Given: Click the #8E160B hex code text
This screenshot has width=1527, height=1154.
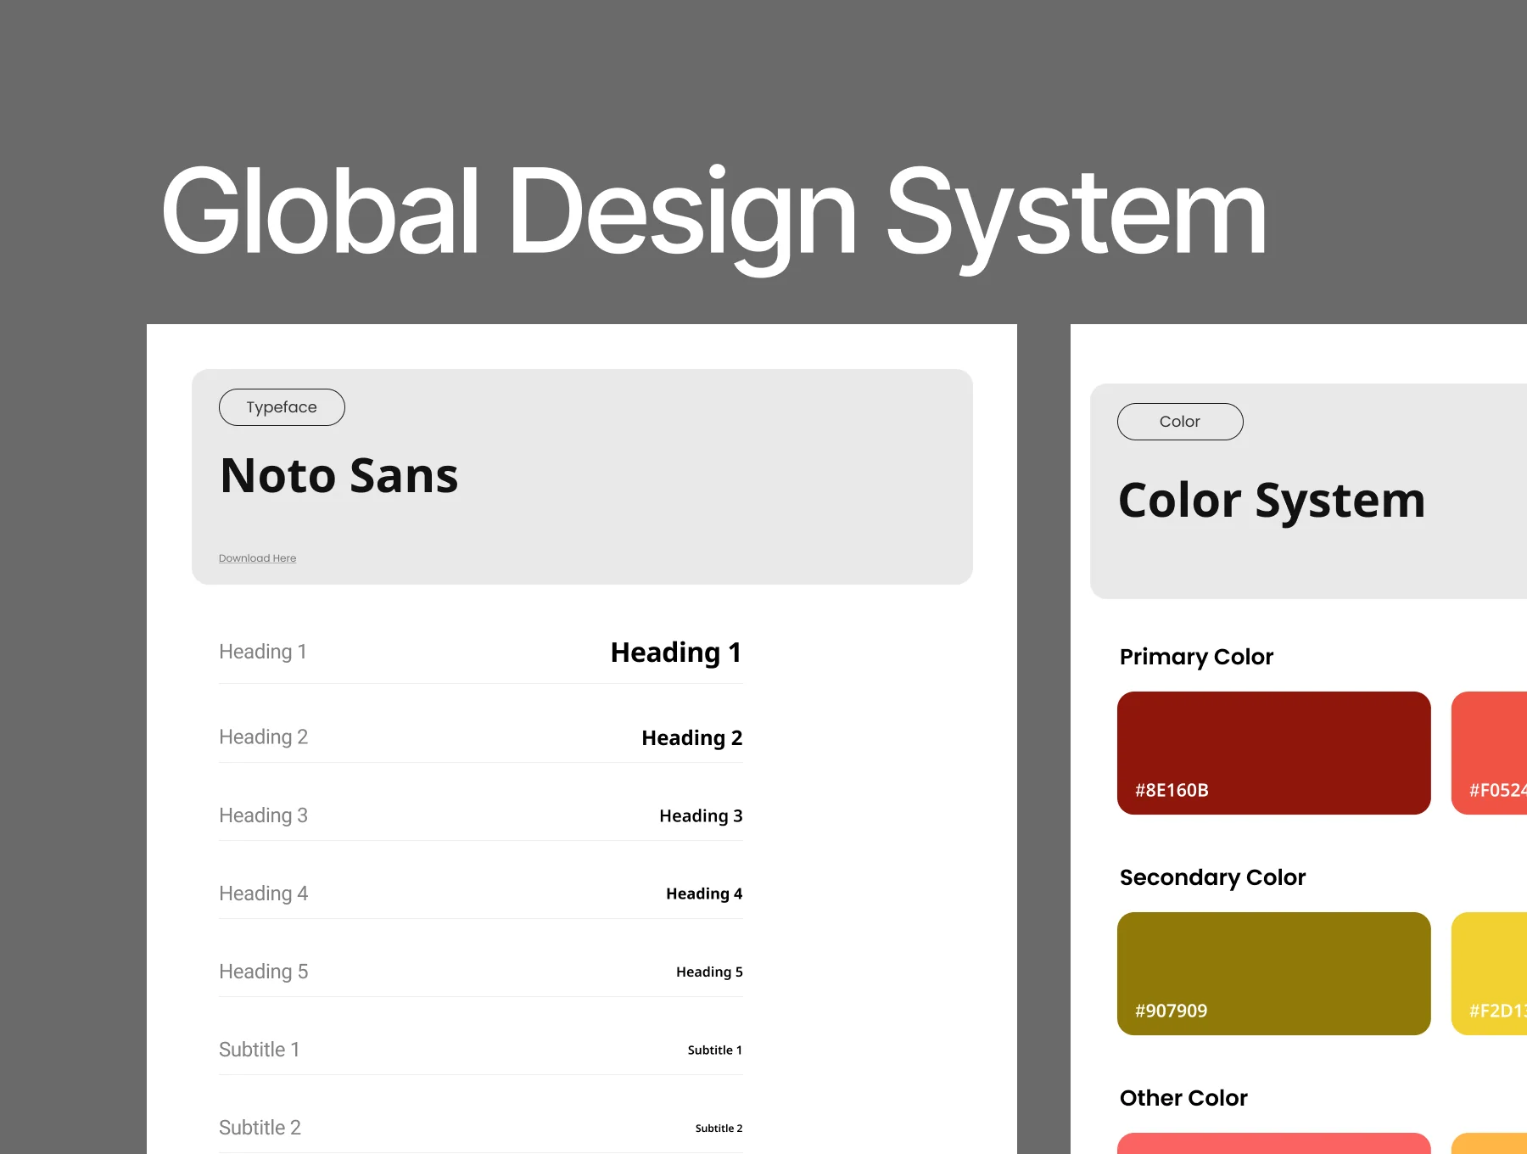Looking at the screenshot, I should 1172,791.
